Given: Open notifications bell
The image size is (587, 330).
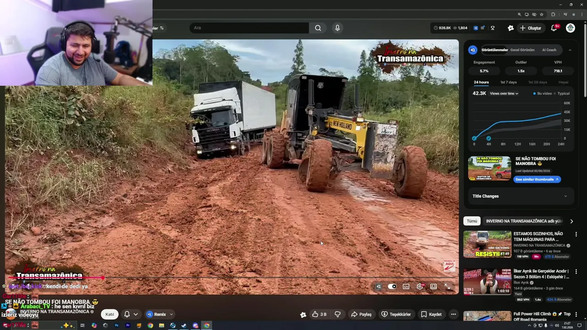Looking at the screenshot, I should tap(554, 28).
